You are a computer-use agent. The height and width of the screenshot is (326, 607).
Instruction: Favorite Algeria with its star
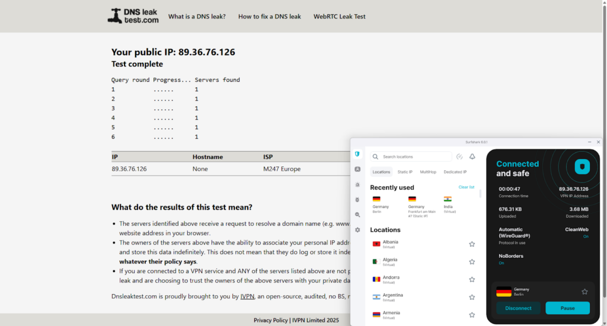point(472,262)
